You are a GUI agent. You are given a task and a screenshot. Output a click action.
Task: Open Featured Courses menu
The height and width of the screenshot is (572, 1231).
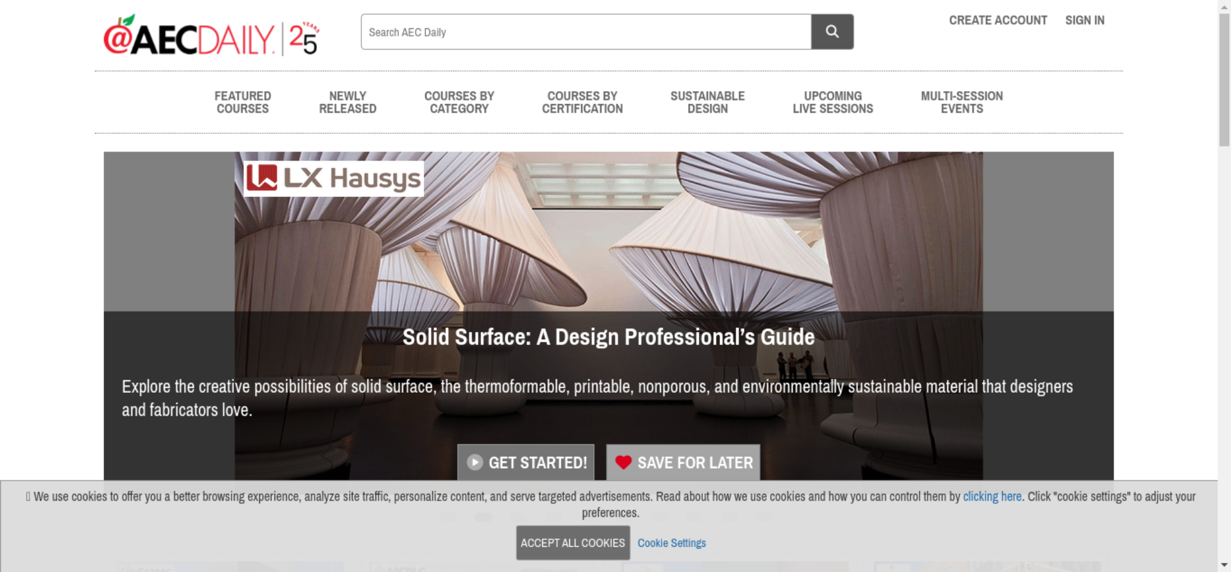(243, 102)
